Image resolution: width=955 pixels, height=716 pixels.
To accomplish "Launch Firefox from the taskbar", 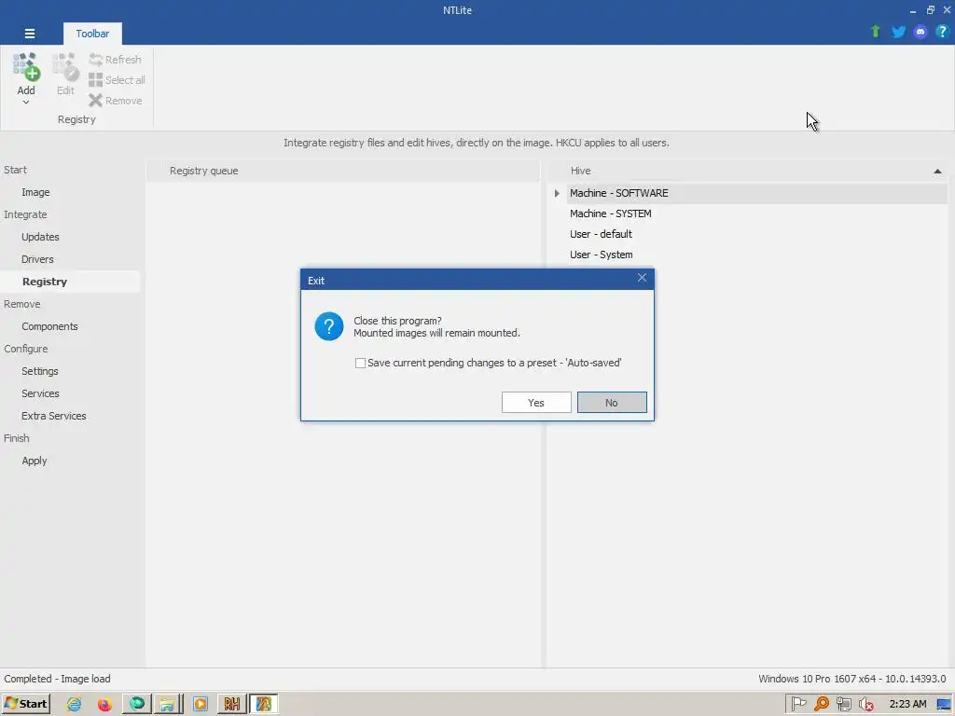I will [104, 704].
